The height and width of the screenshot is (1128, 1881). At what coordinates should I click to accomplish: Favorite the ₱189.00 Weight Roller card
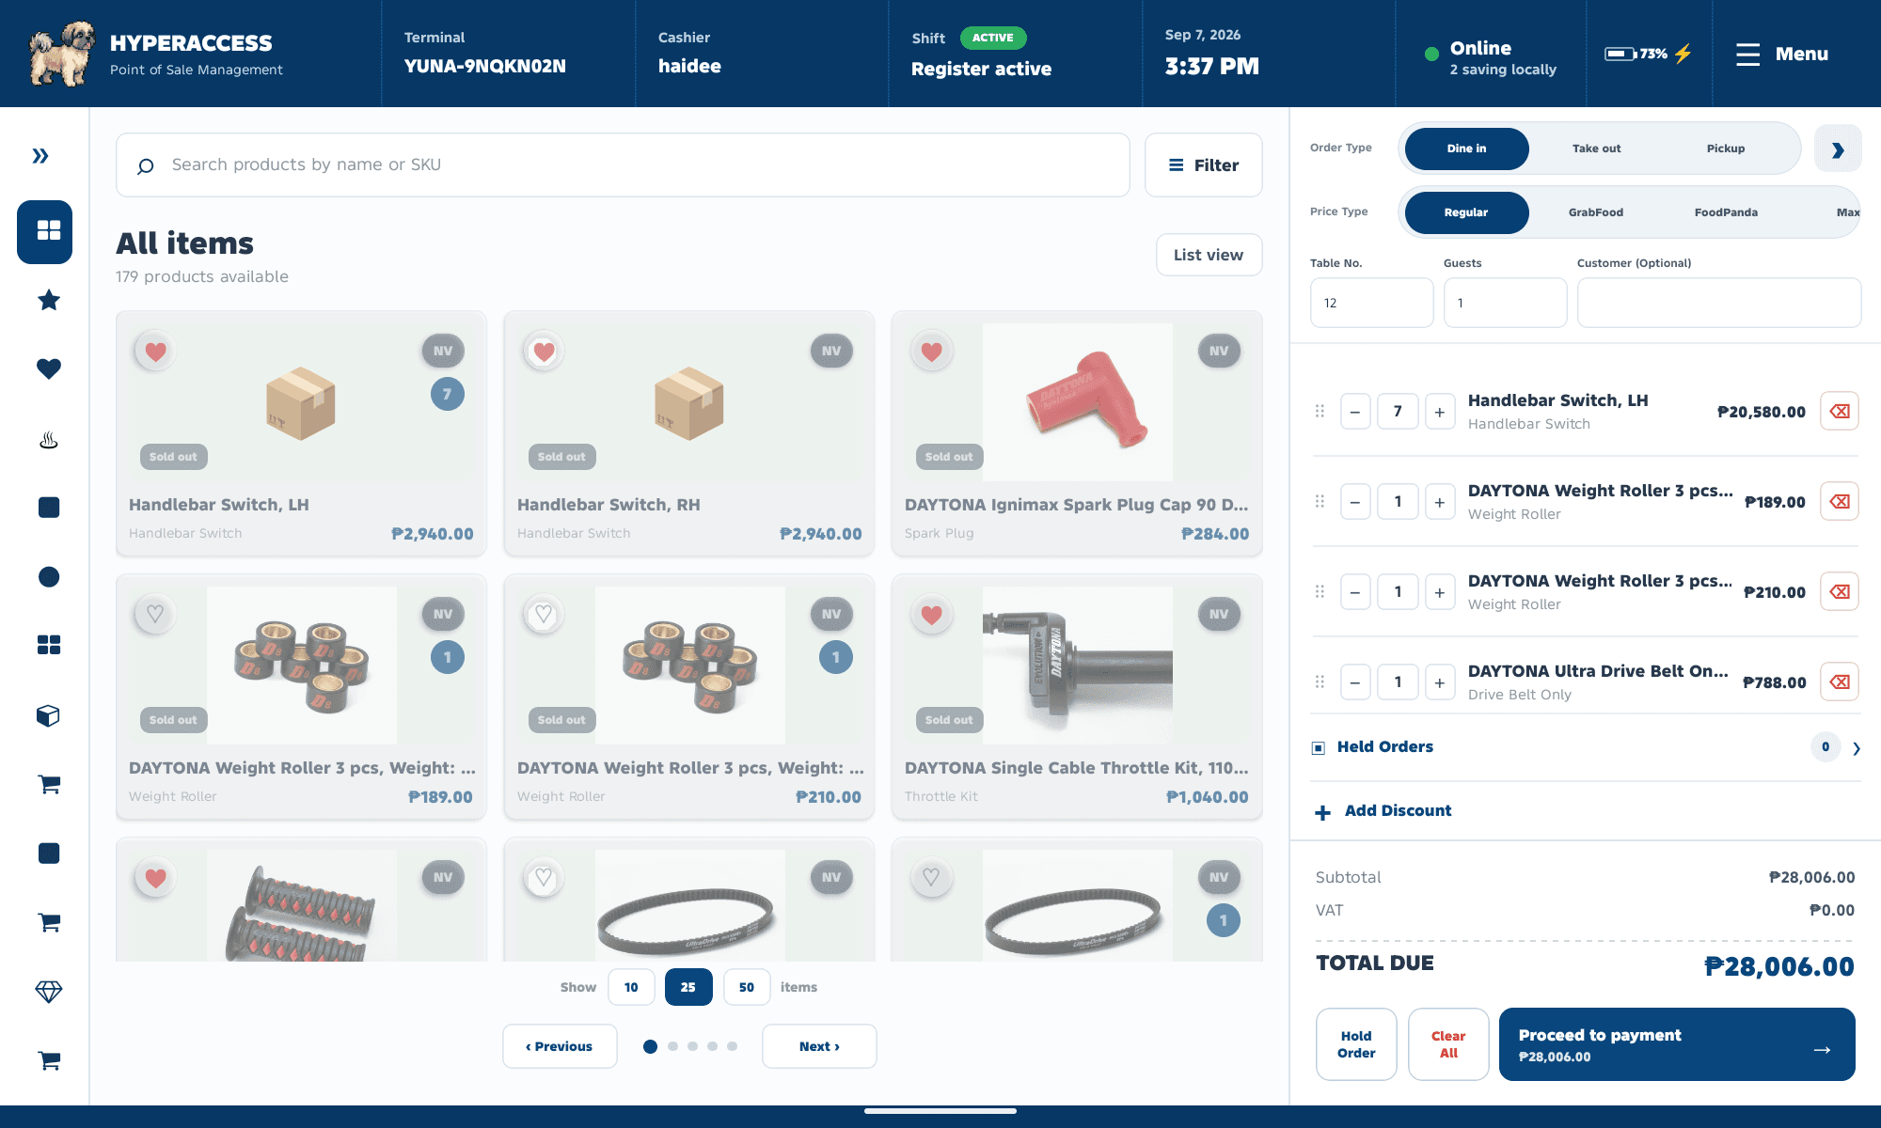(156, 615)
